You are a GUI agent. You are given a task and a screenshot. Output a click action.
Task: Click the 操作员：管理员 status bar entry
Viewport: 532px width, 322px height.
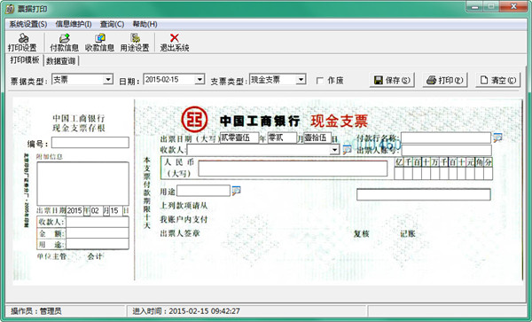click(36, 310)
